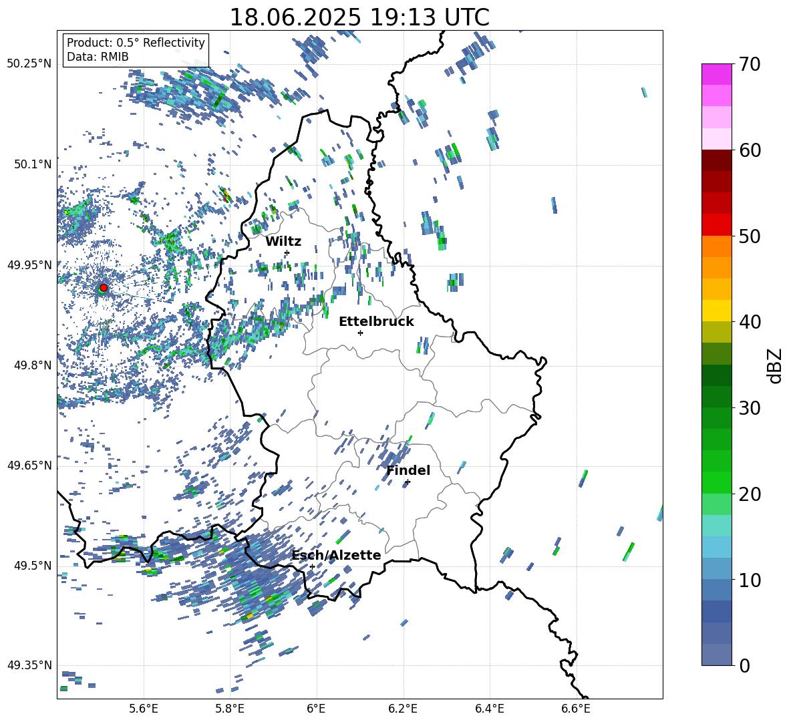Click the plot title '18.06.2025 19:13 UTC'
The width and height of the screenshot is (791, 722).
pyautogui.click(x=359, y=17)
